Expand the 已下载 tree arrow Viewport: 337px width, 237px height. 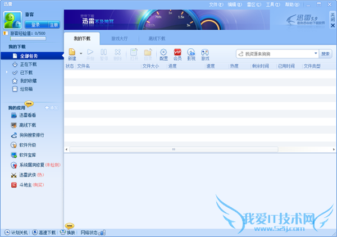pyautogui.click(x=7, y=72)
